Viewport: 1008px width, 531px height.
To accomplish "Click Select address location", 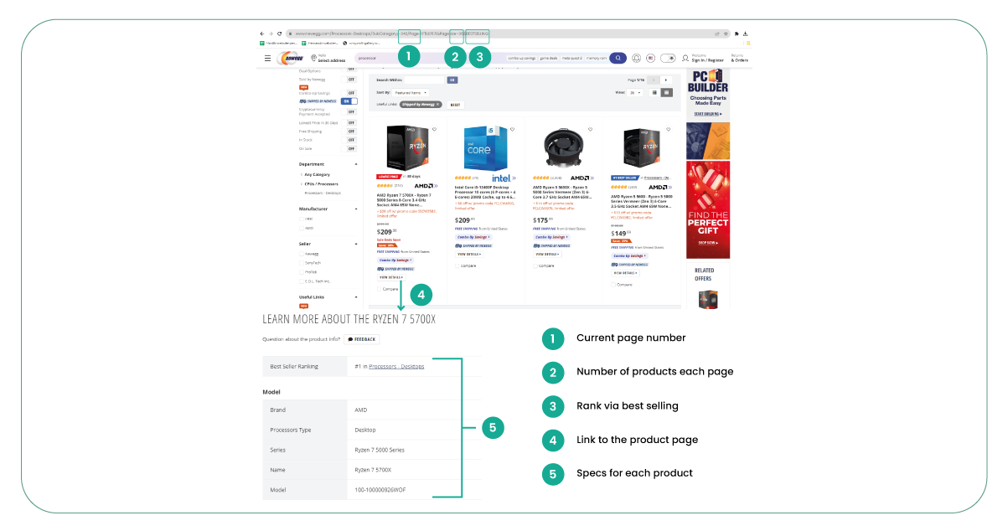I will pos(328,59).
